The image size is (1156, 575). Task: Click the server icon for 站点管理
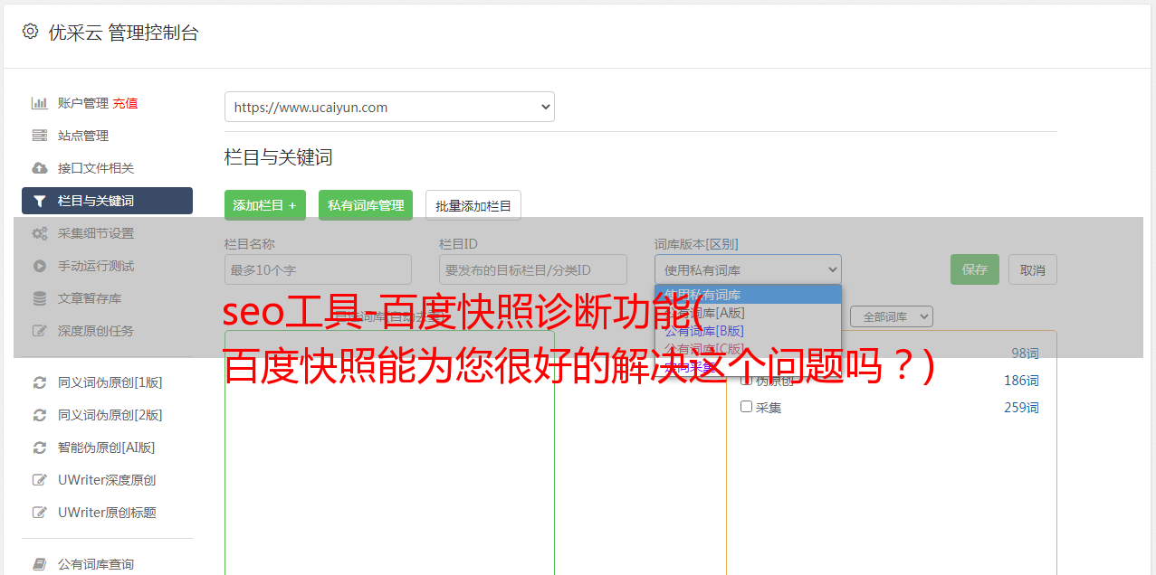(40, 136)
